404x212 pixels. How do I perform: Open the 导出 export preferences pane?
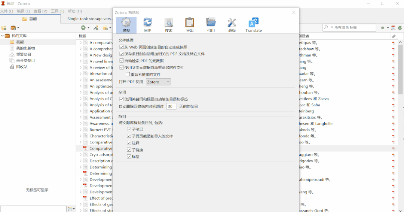pyautogui.click(x=190, y=25)
